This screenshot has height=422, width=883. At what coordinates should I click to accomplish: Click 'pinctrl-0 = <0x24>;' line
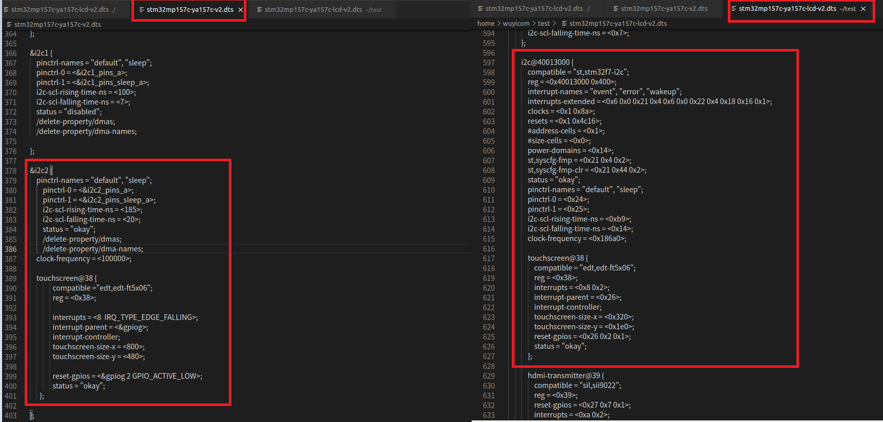(x=558, y=199)
